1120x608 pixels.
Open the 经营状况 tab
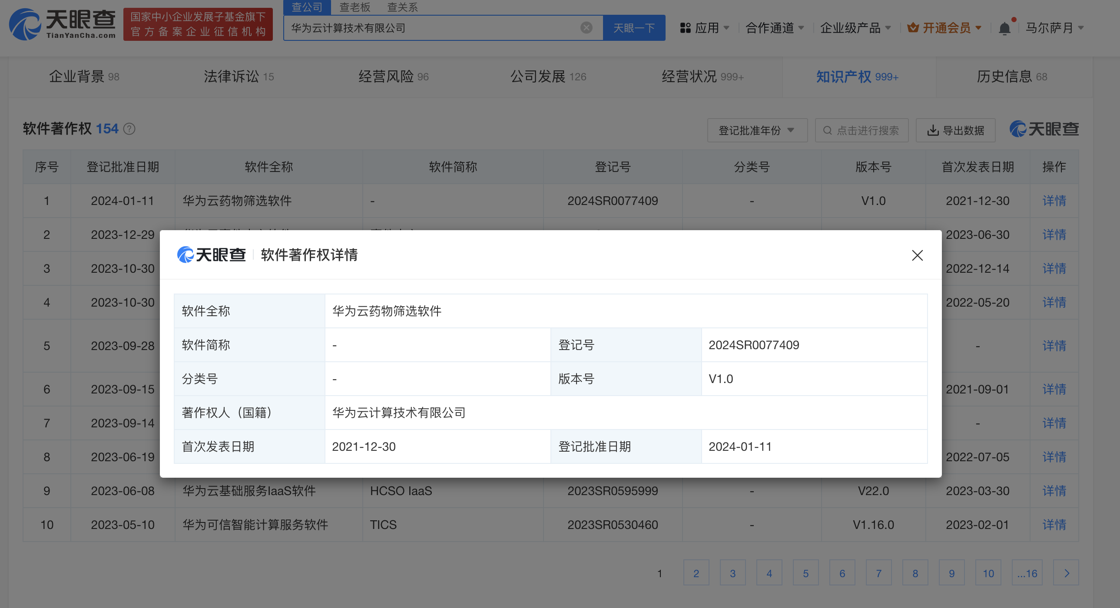(702, 77)
